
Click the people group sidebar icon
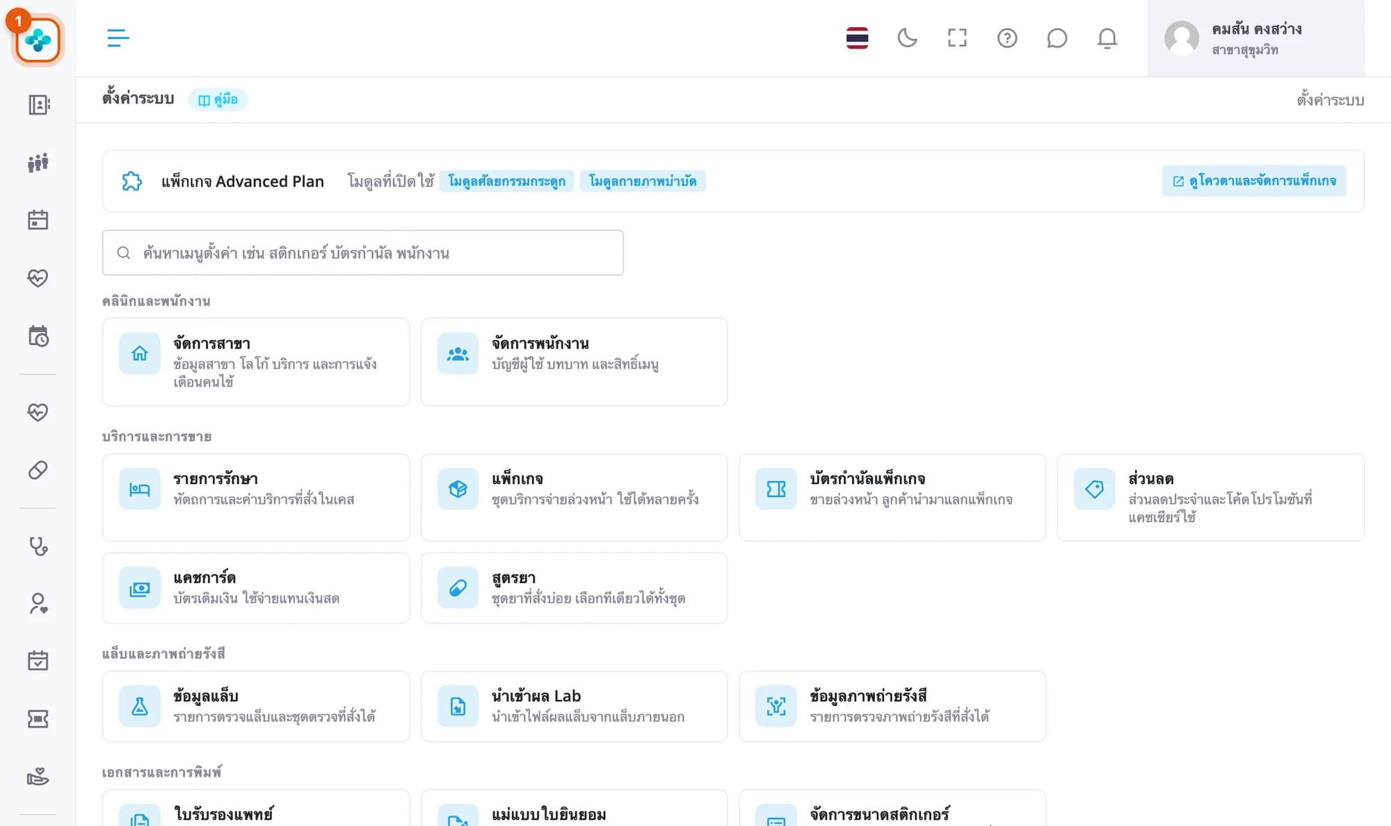38,163
